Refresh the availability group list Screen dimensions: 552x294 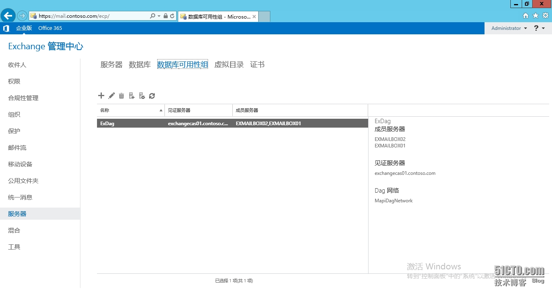tap(152, 96)
